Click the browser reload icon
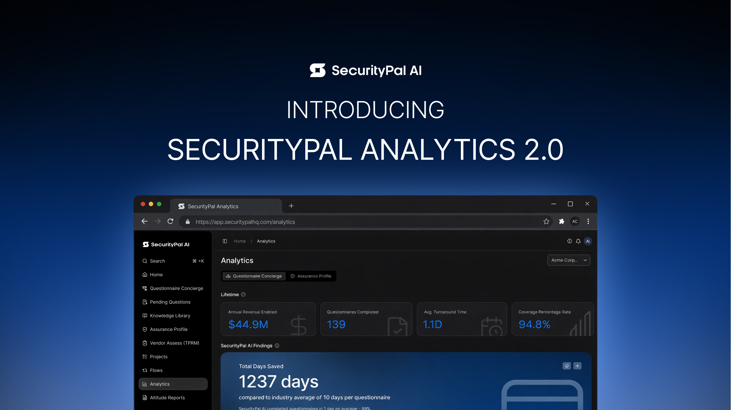This screenshot has width=731, height=410. click(170, 221)
